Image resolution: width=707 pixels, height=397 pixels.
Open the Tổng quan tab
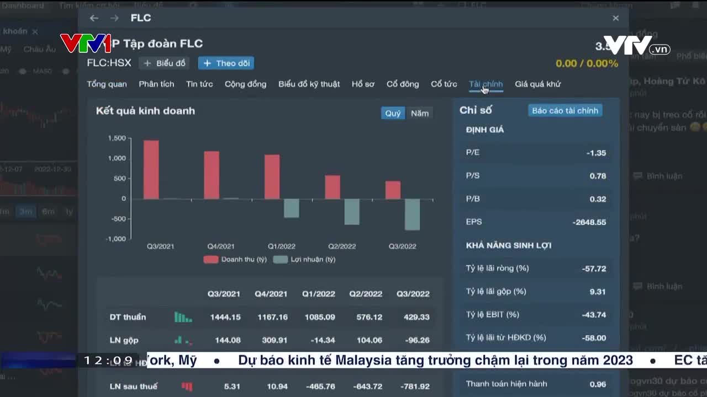coord(107,84)
